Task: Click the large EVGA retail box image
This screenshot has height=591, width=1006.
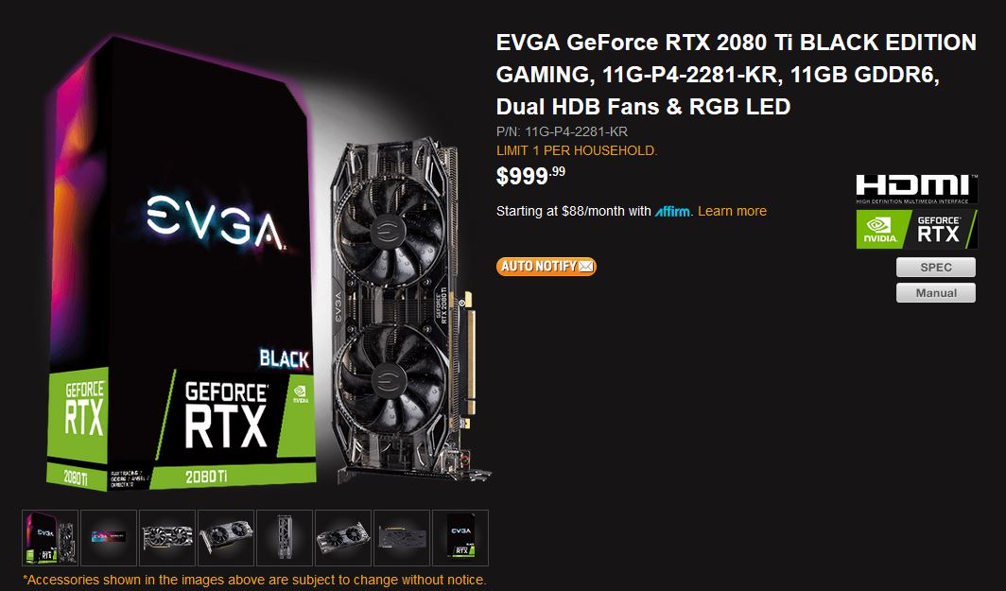Action: 182,265
